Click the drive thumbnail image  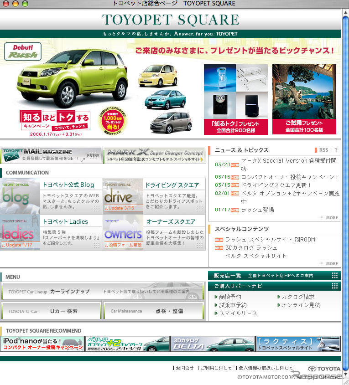point(123,196)
